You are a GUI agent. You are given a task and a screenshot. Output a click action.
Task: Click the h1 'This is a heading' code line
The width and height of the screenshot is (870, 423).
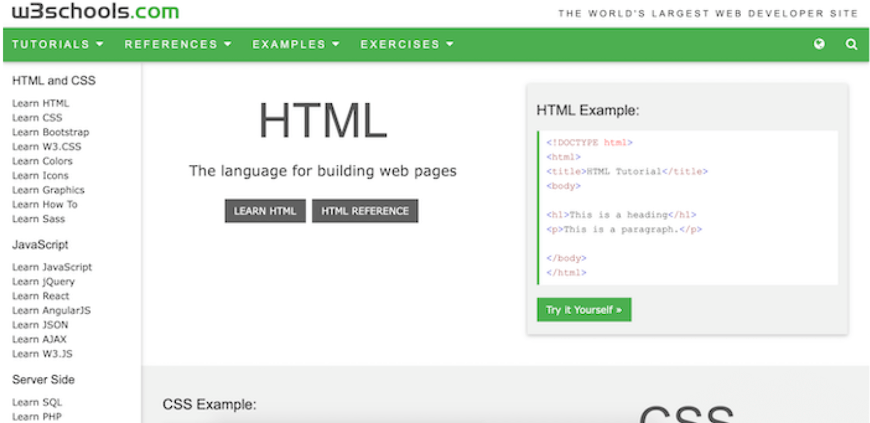click(x=621, y=215)
